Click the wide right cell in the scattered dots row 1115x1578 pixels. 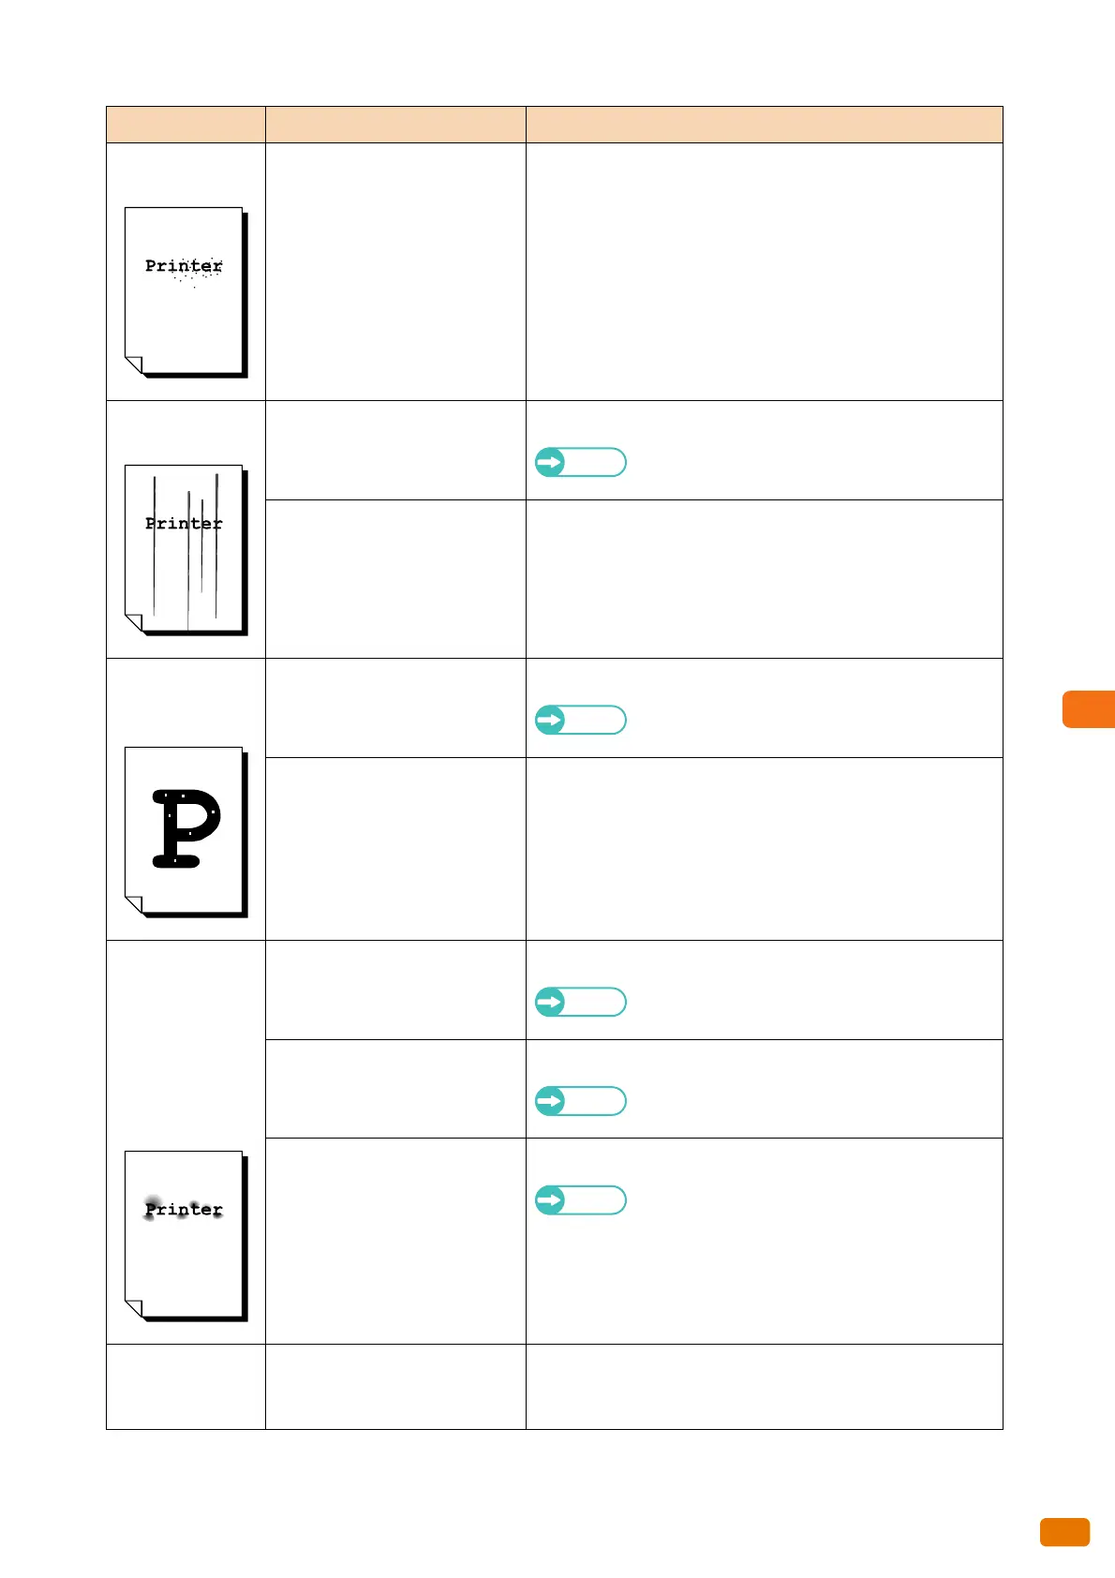[765, 272]
